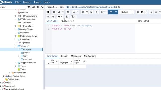Click the Copy rows icon
The height and width of the screenshot is (90, 161).
83,12
